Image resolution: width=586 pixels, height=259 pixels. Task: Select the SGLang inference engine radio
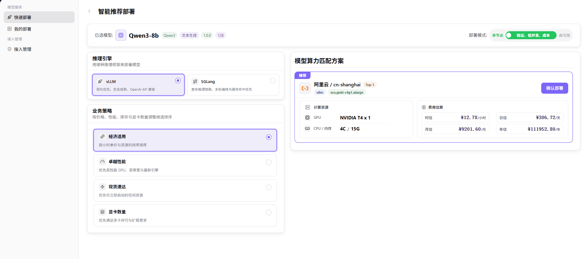pyautogui.click(x=273, y=81)
